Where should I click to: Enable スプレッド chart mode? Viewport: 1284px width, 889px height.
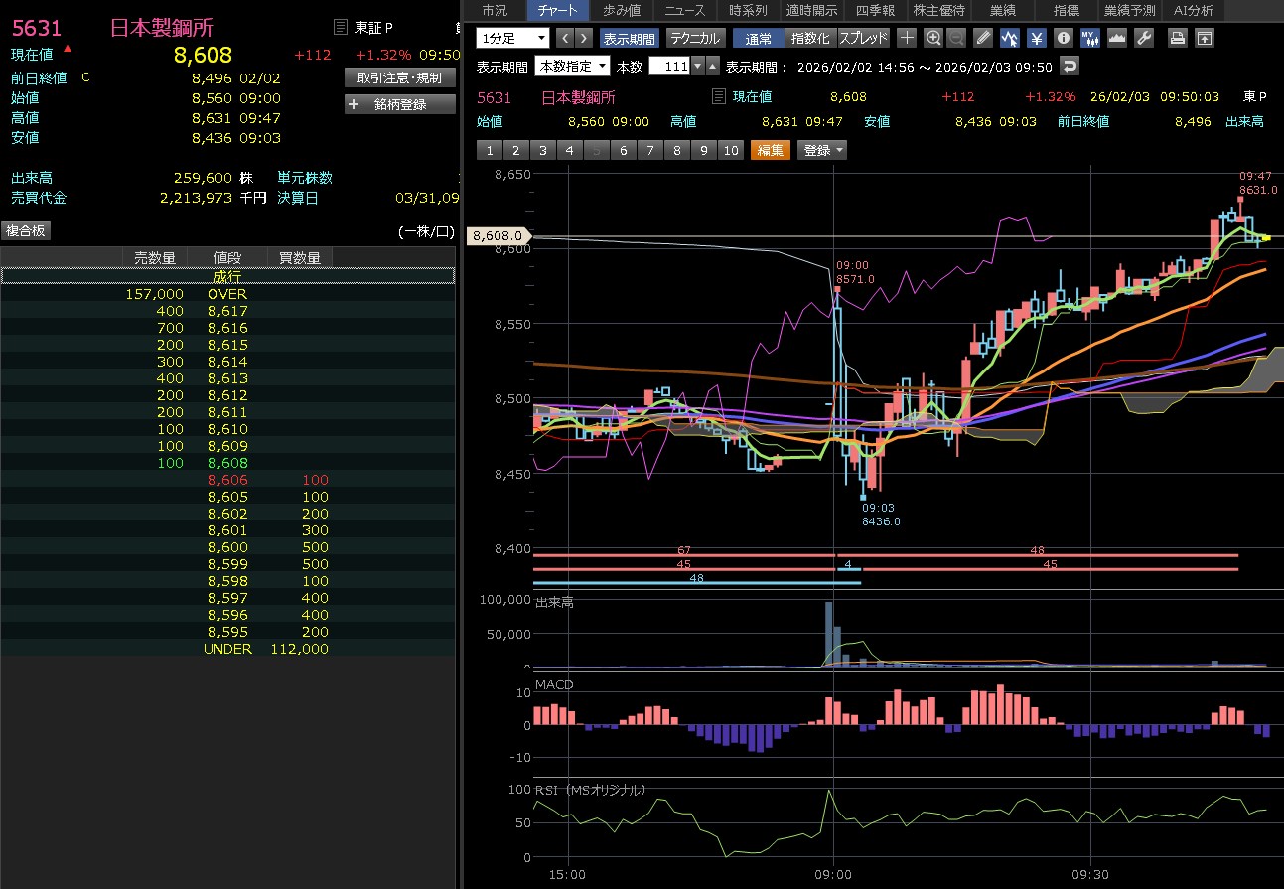[863, 39]
